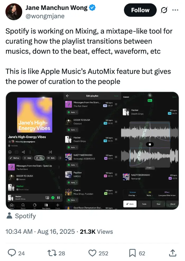
Task: Select the Search tab in Spotify nav
Action: 23,206
